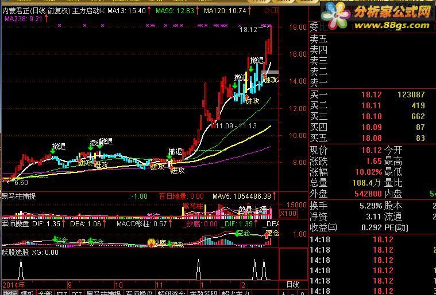The image size is (436, 295).
Task: Click the 换手 5.29% value
Action: [x=370, y=206]
